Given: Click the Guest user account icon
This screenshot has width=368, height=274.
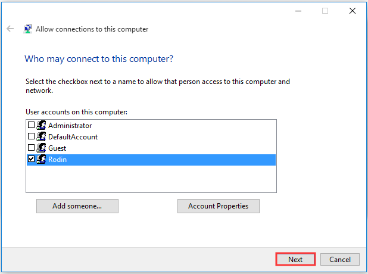Looking at the screenshot, I should coord(41,148).
